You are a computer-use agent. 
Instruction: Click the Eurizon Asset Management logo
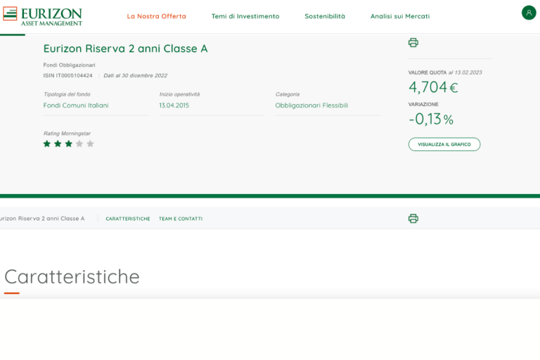pos(43,16)
